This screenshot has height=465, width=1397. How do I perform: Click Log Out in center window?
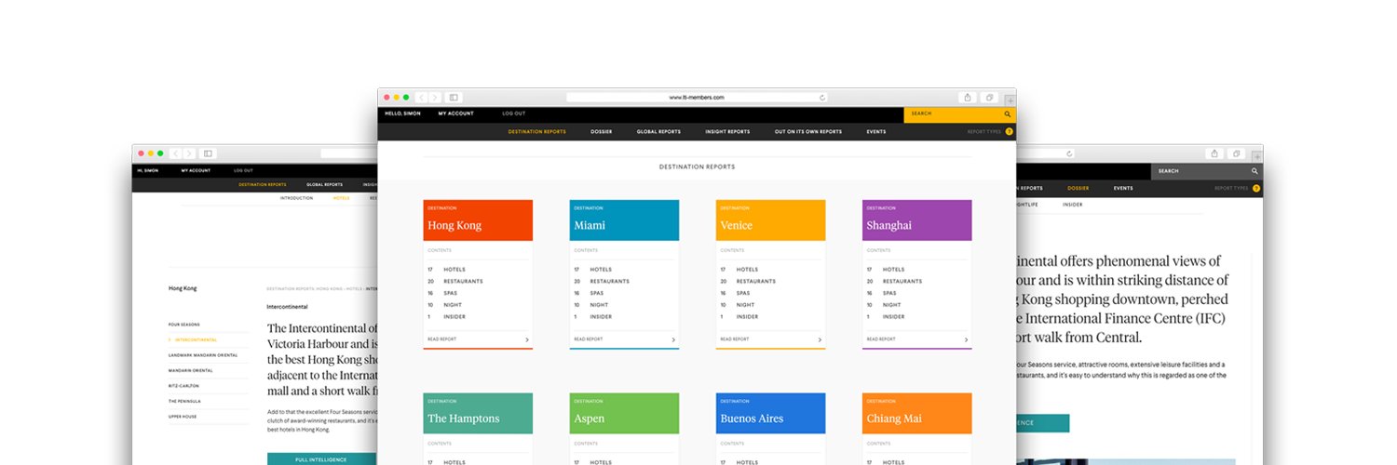[513, 113]
